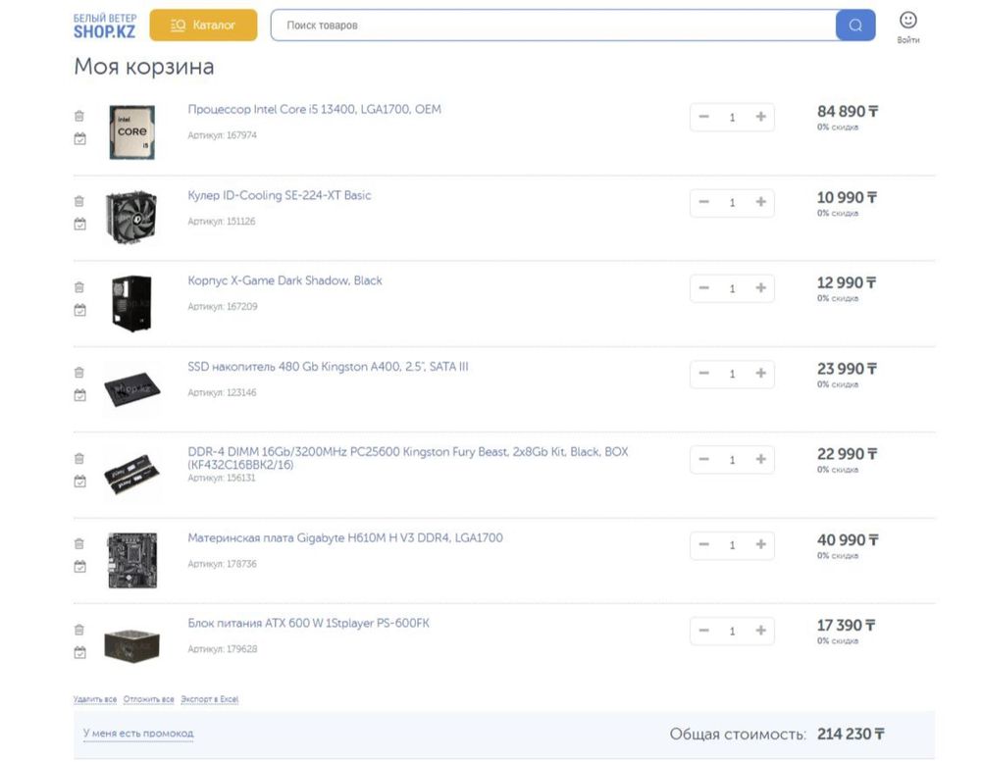Screen dimensions: 981x762
Task: Click the price 84 890 ₸
Action: tap(848, 112)
